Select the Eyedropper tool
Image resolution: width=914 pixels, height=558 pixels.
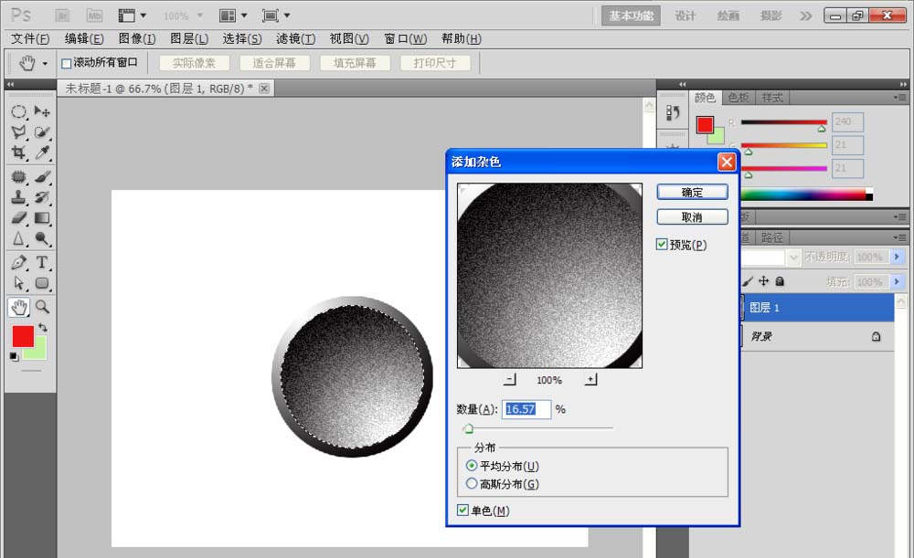pos(42,153)
